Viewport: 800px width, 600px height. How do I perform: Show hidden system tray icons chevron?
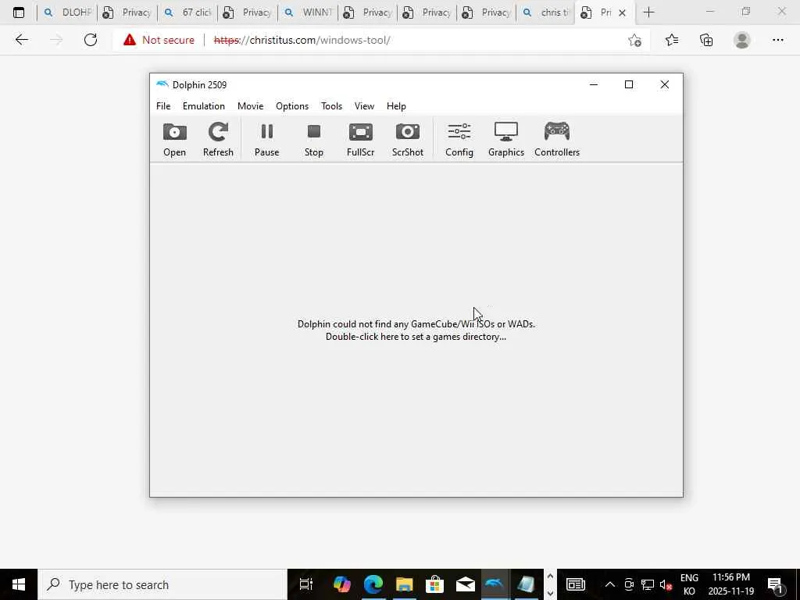click(609, 584)
